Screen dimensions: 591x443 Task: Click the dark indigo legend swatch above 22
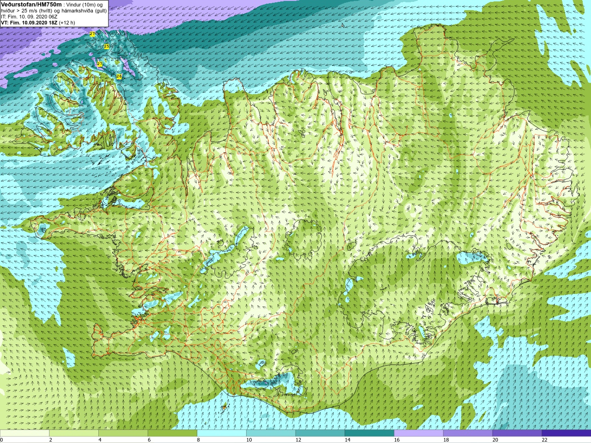click(x=567, y=433)
